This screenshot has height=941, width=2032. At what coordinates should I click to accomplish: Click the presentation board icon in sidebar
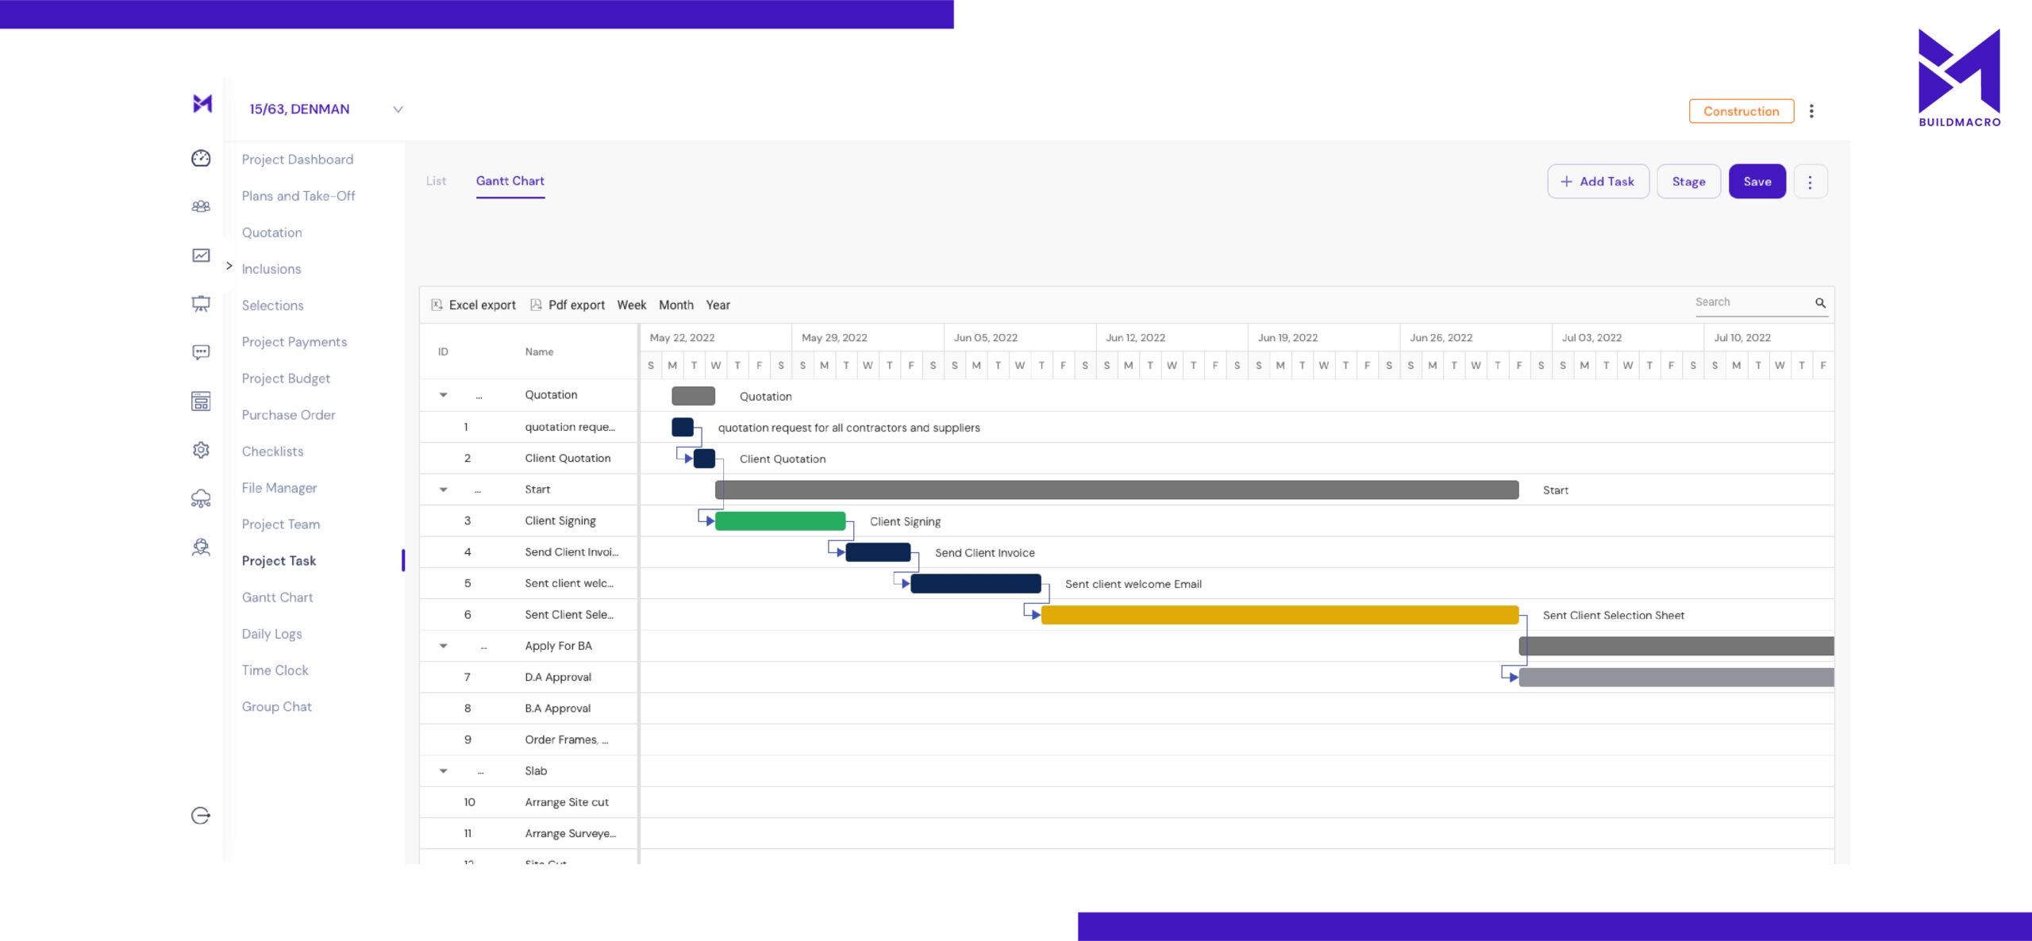tap(202, 304)
